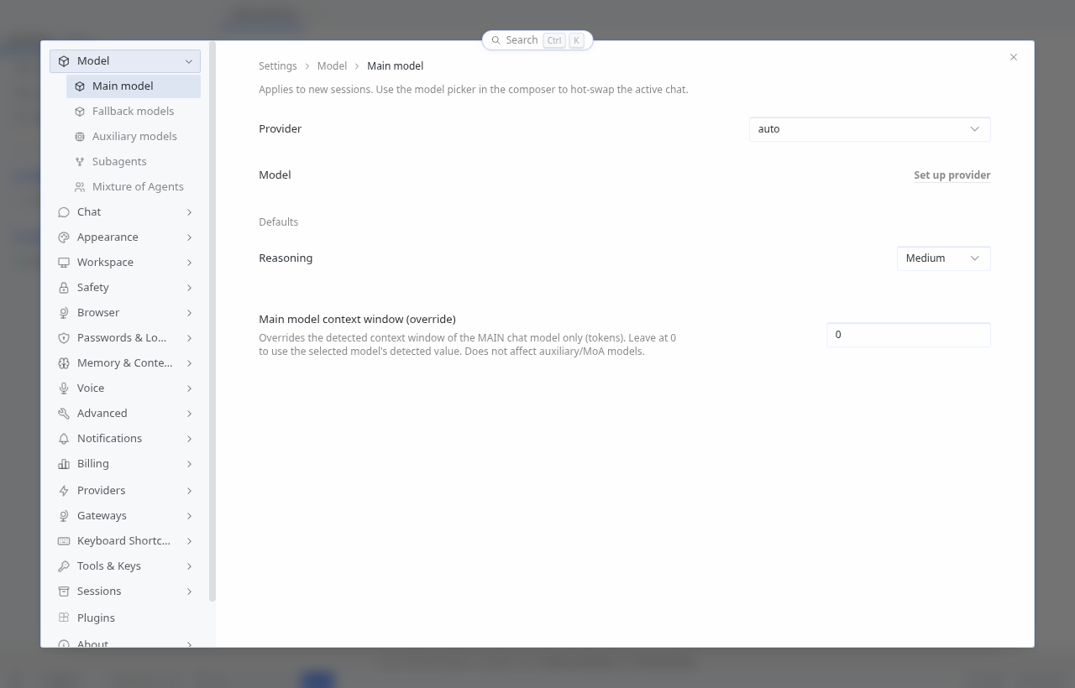Image resolution: width=1075 pixels, height=688 pixels.
Task: Expand the Sessions section chevron
Action: pos(189,592)
